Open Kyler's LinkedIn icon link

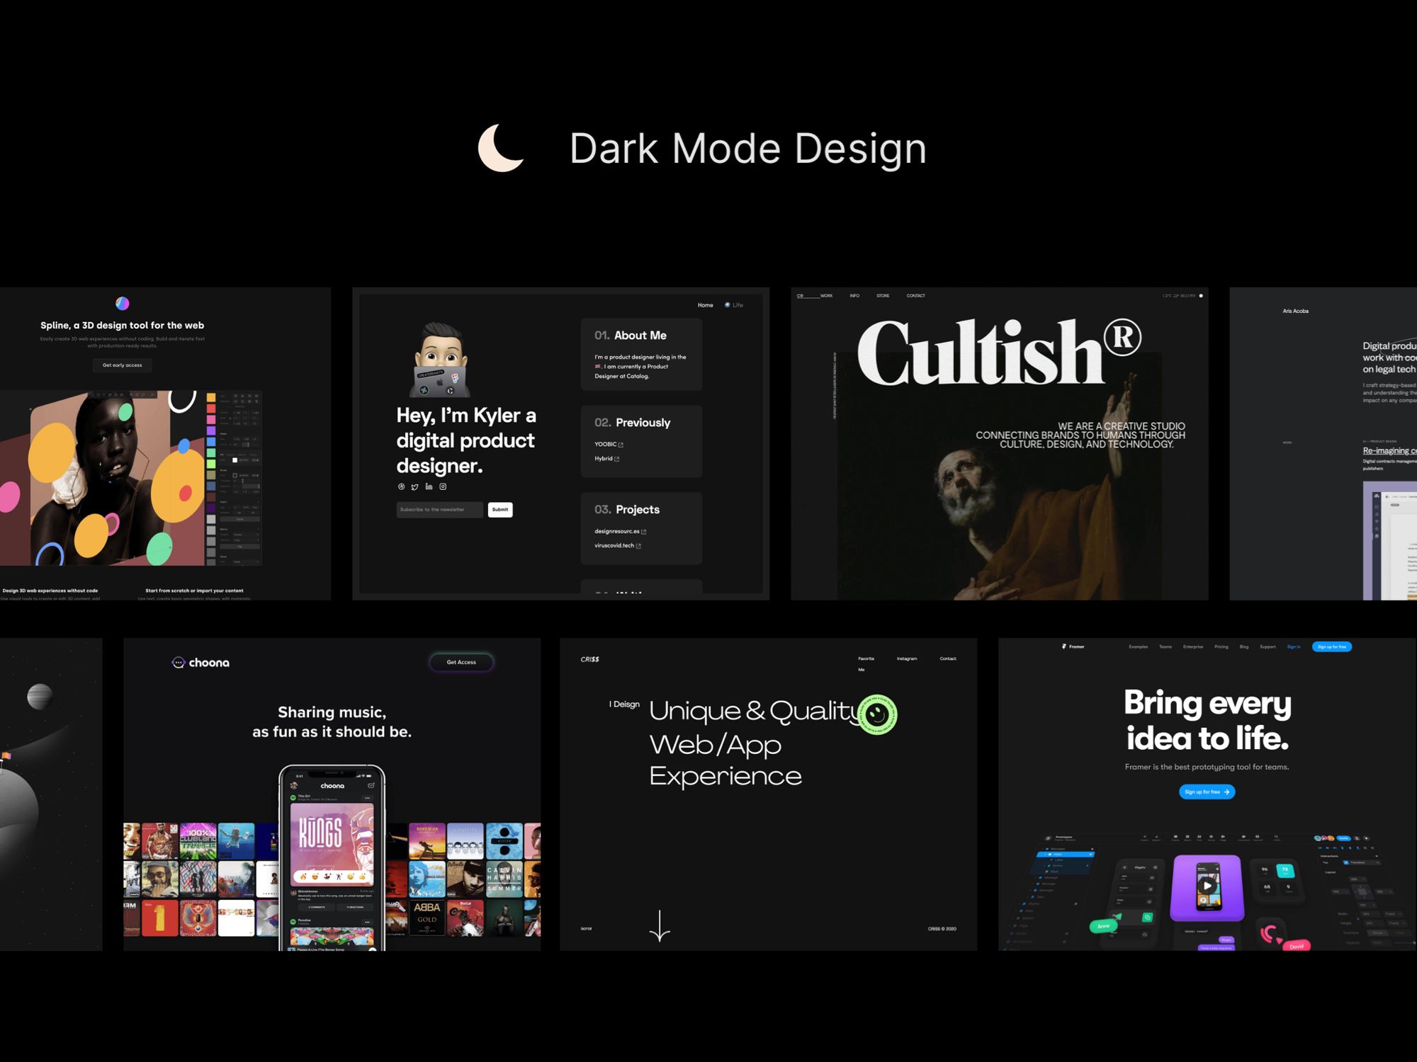[429, 486]
